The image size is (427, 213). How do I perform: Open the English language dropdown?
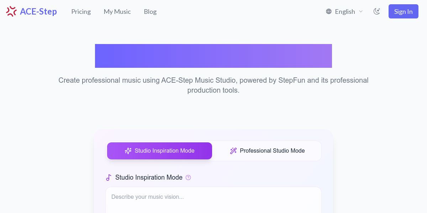tap(345, 11)
